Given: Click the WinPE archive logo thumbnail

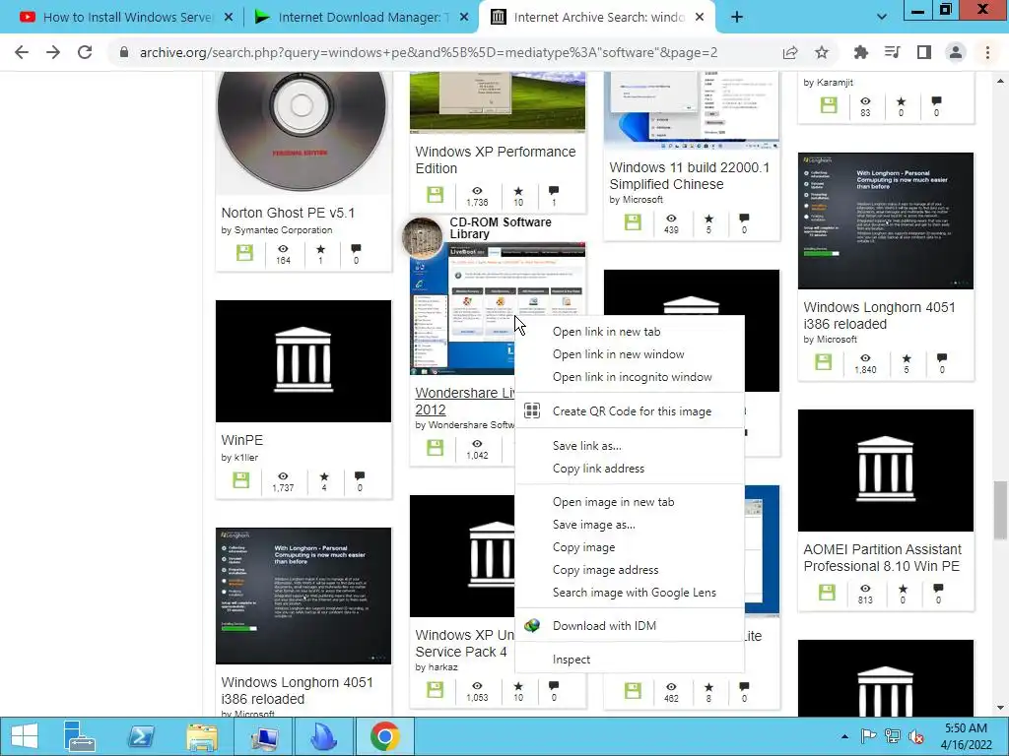Looking at the screenshot, I should point(303,361).
